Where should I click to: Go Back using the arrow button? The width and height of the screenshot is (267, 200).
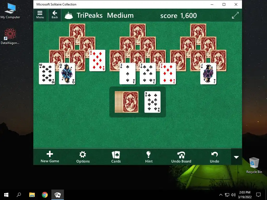(55, 15)
